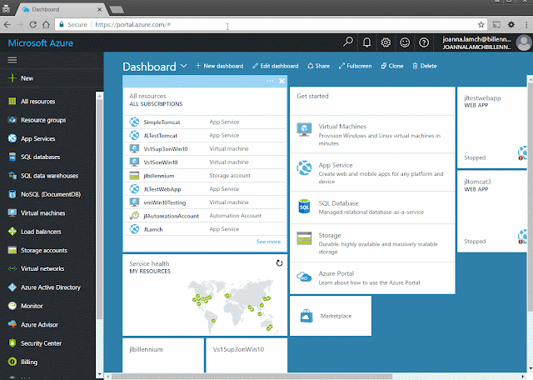Open SimpleTomcat app service row
533x380 pixels.
click(x=205, y=122)
